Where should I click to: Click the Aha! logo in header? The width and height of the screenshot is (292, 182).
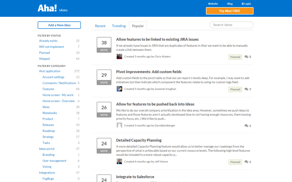tap(47, 8)
